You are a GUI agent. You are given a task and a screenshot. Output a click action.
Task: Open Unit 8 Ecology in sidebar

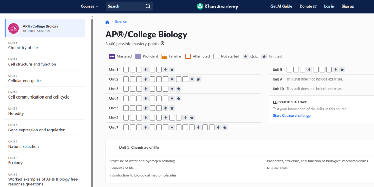coord(45,161)
